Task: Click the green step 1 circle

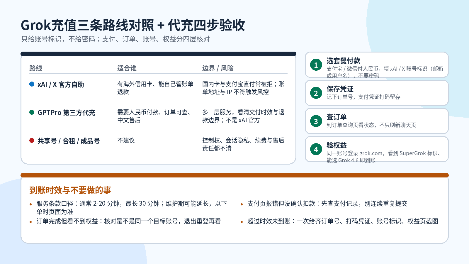Action: point(316,65)
